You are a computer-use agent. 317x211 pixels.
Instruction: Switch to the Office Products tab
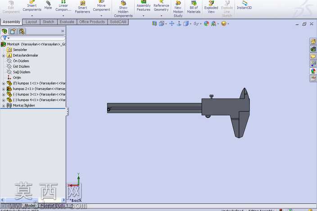click(92, 22)
